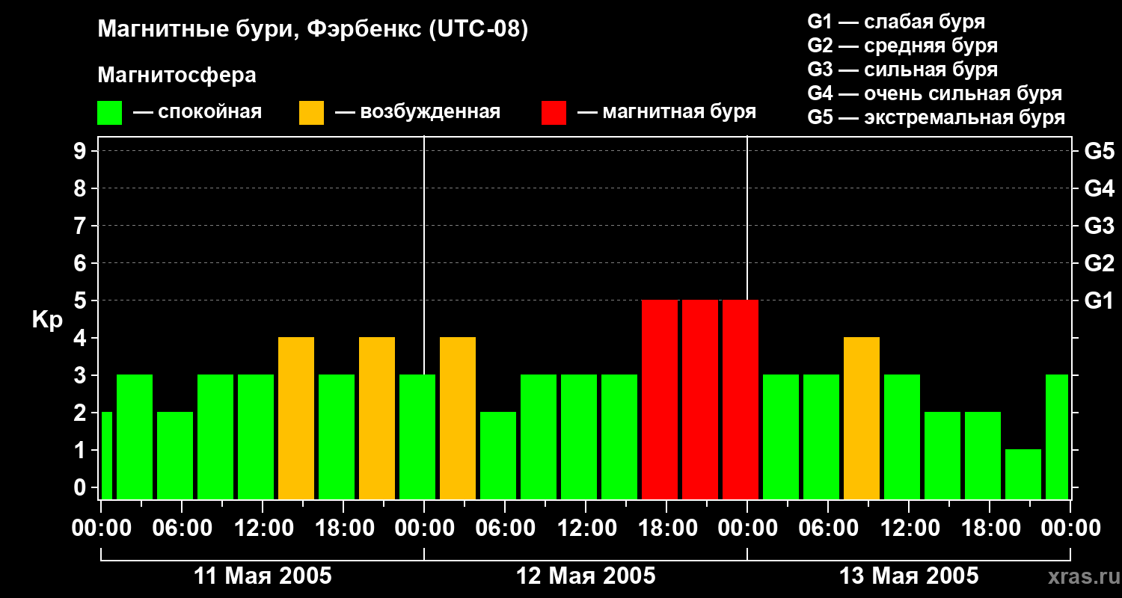Click the '12:00' tick label for 11 Мая
Image resolution: width=1122 pixels, height=598 pixels.
click(263, 528)
